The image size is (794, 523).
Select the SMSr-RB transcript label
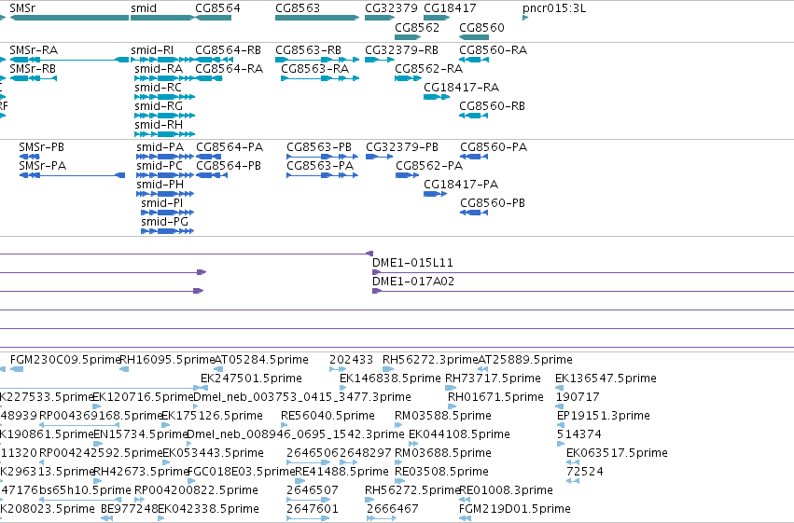33,69
